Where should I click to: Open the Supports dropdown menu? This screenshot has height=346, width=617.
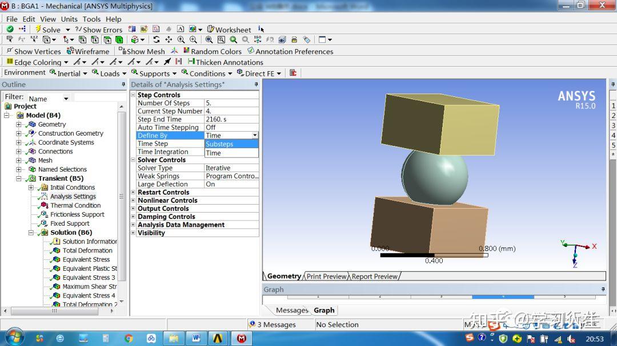tap(153, 73)
